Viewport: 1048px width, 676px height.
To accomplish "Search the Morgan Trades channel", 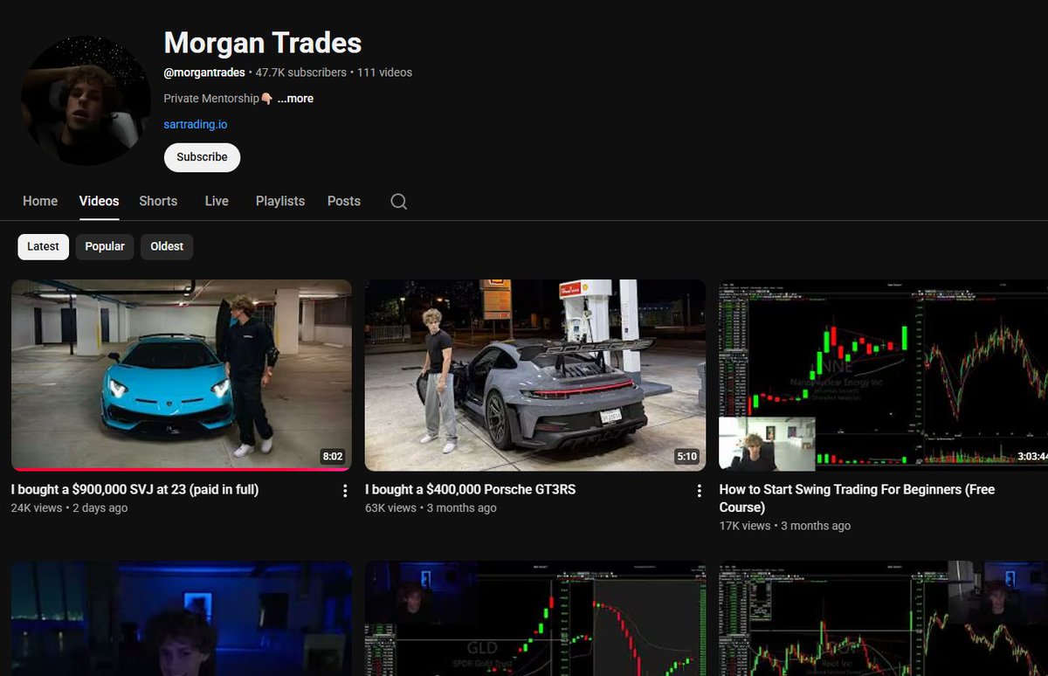I will pos(398,201).
